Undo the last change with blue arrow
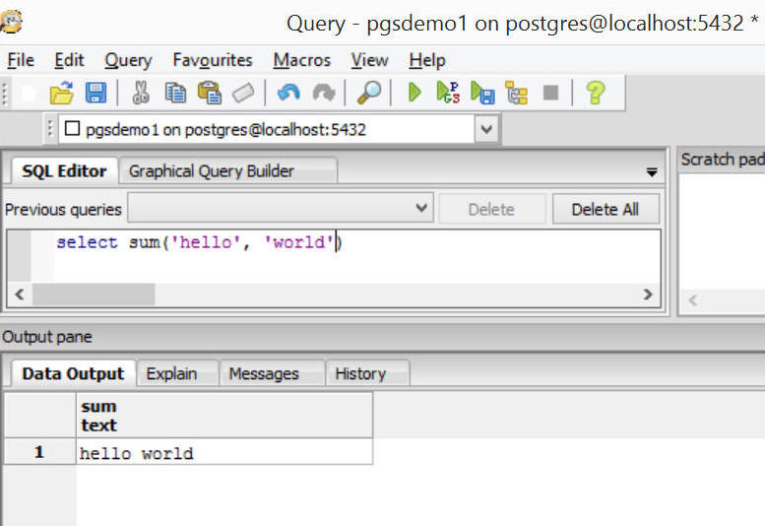The height and width of the screenshot is (526, 765). (288, 93)
